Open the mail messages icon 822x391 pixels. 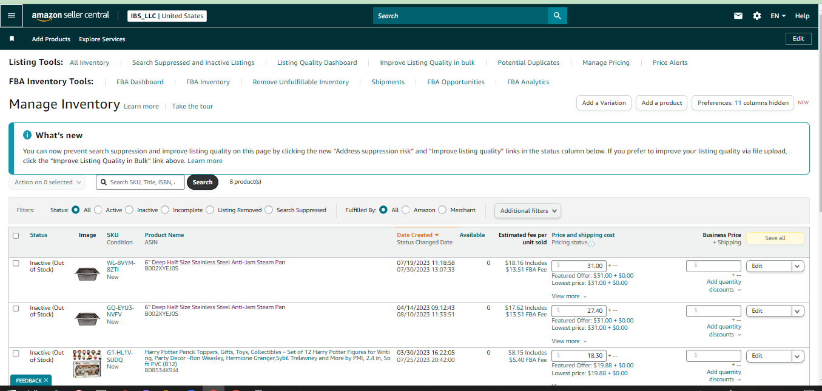pos(738,16)
